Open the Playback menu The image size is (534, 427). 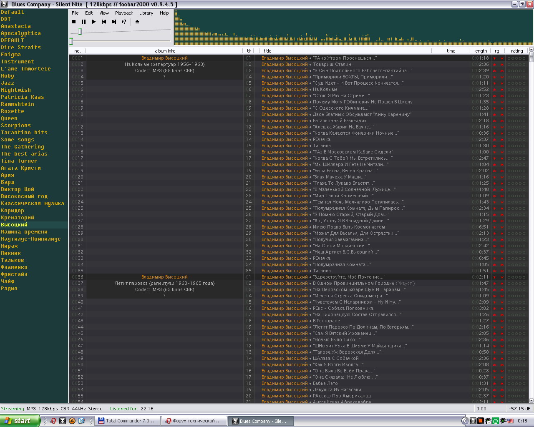[x=124, y=13]
